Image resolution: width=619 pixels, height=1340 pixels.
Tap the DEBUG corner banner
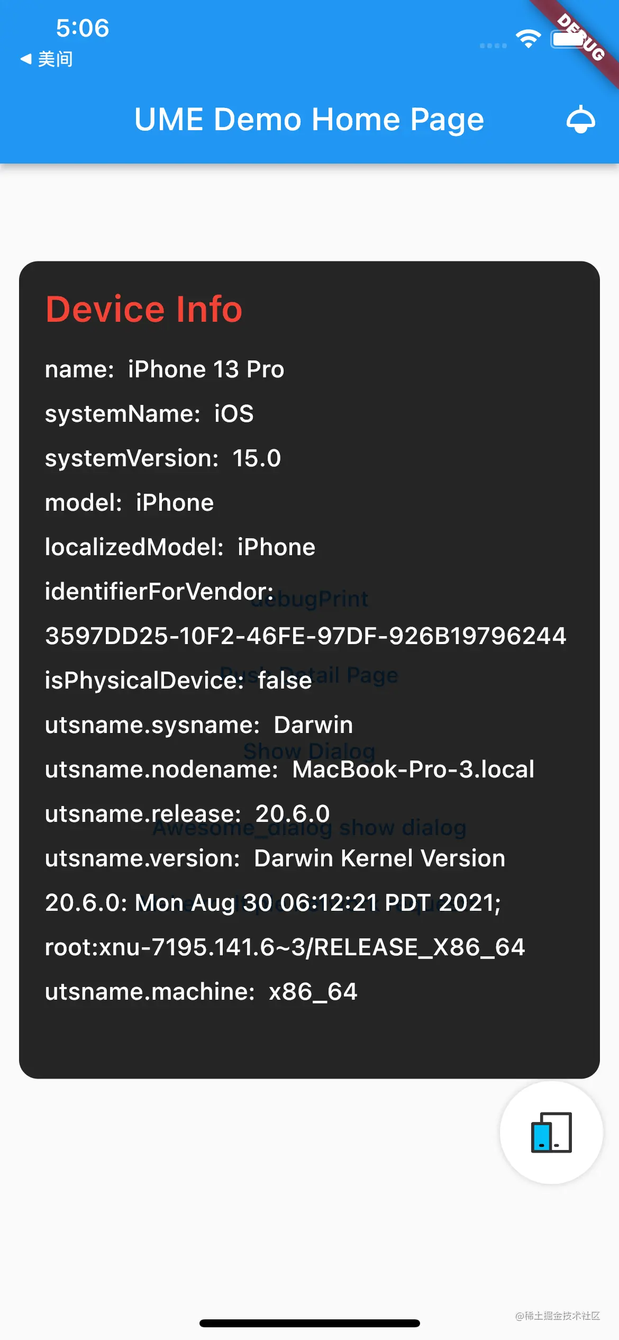[x=581, y=37]
